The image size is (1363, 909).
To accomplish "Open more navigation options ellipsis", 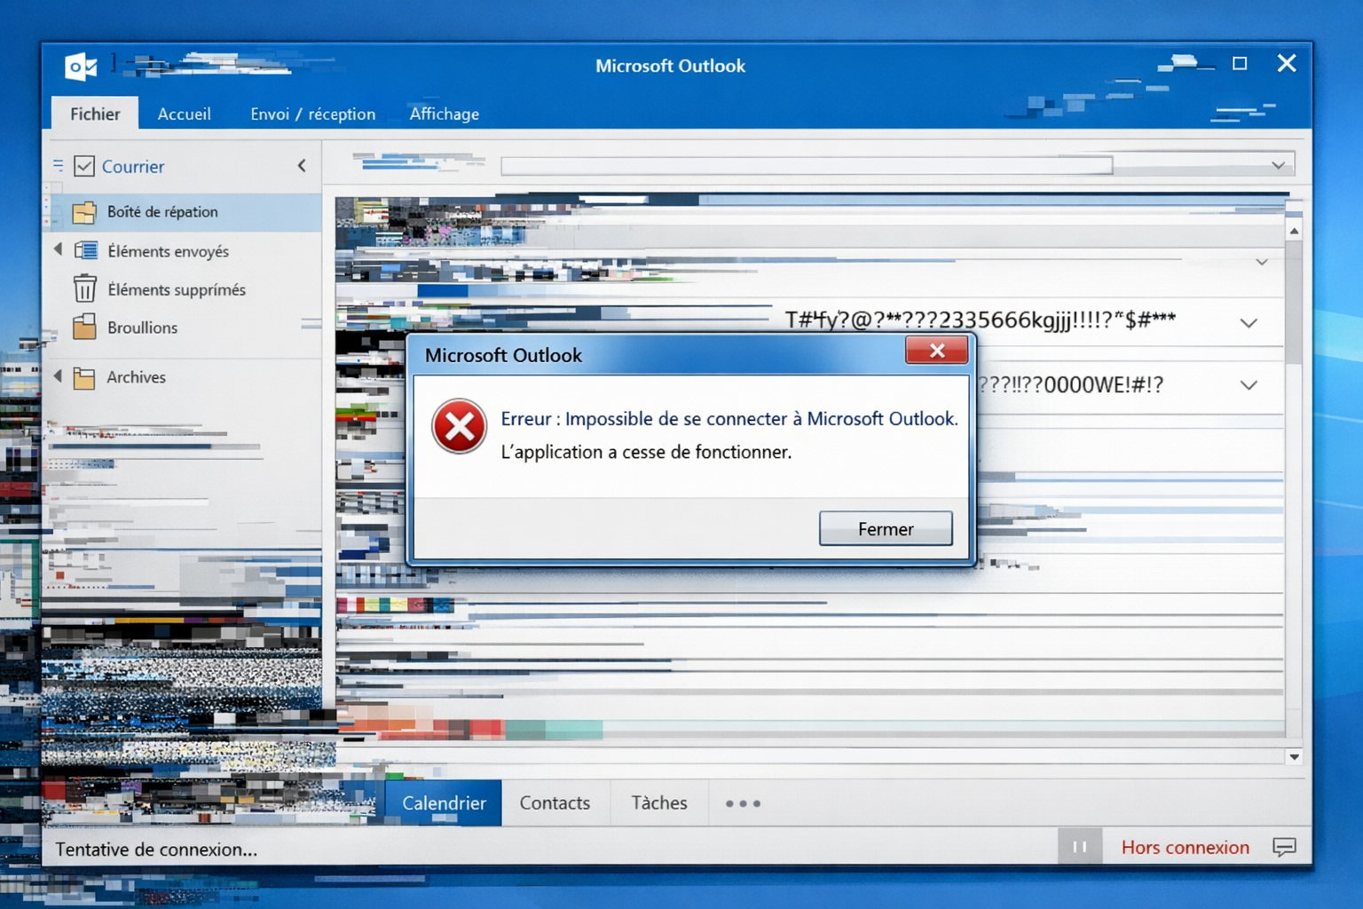I will 743,803.
